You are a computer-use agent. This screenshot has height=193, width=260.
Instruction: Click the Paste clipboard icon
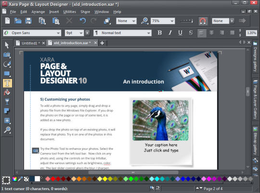point(56,21)
